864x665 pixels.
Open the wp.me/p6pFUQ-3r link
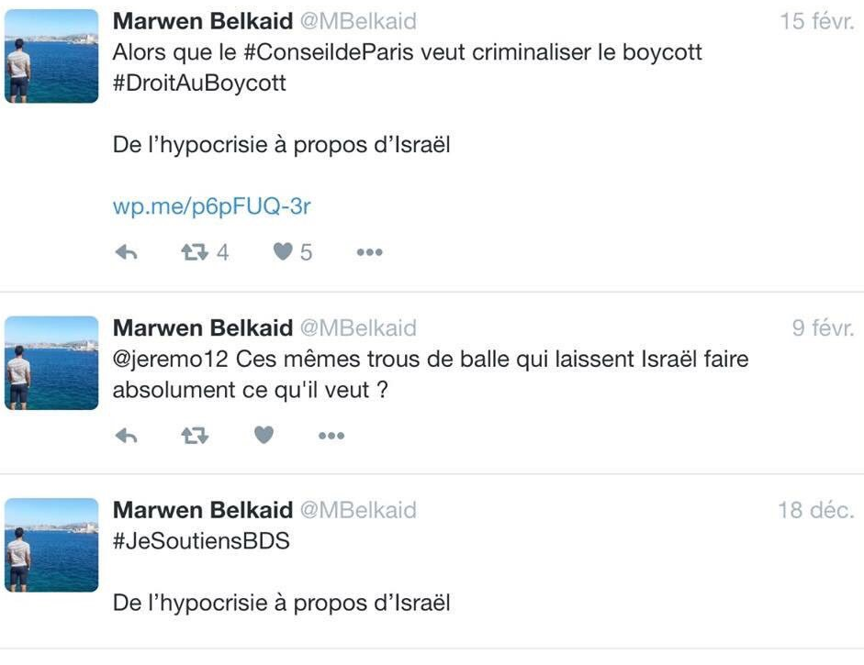tap(211, 206)
